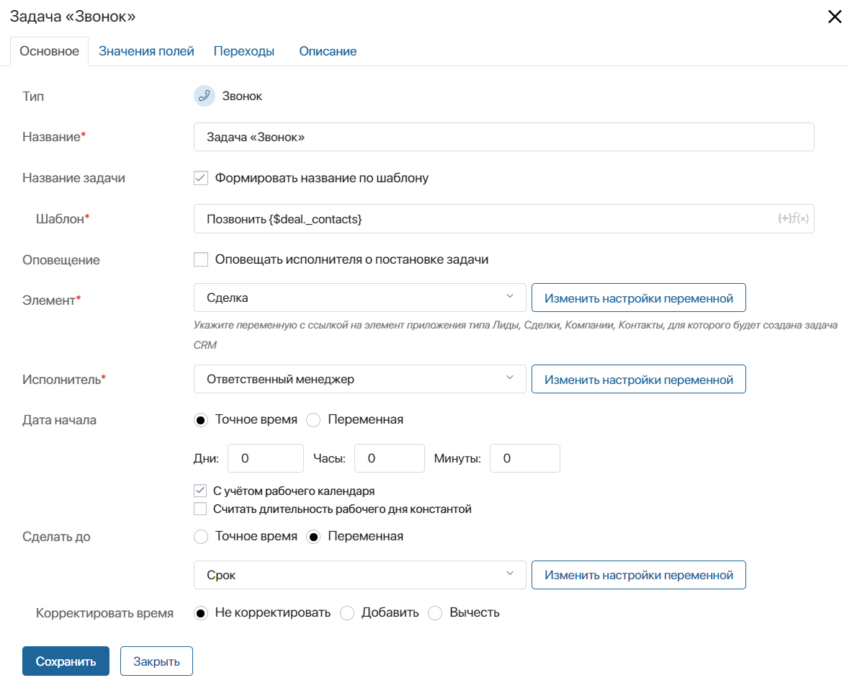The width and height of the screenshot is (847, 683).
Task: Choose "Точное время" for Сделать до
Action: click(x=201, y=537)
